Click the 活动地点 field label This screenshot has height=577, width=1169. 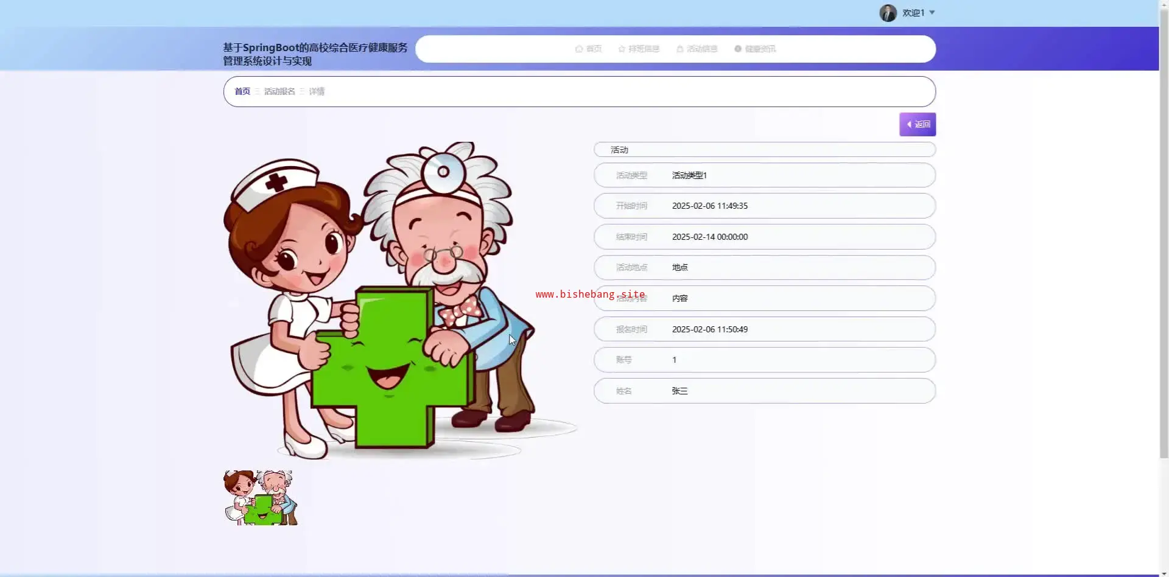tap(631, 267)
